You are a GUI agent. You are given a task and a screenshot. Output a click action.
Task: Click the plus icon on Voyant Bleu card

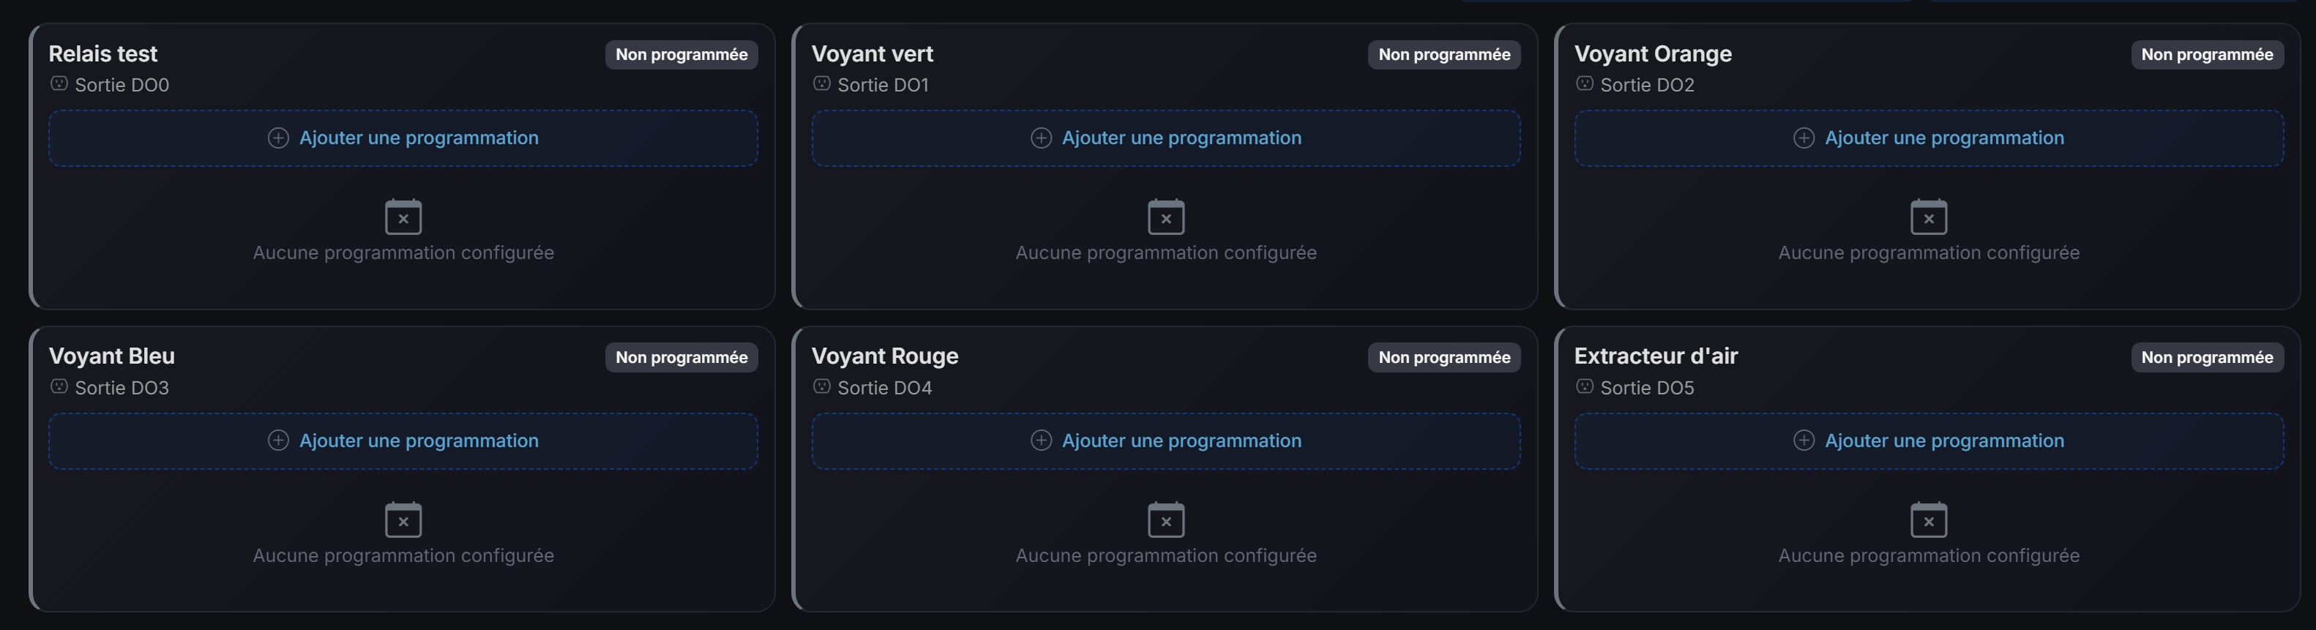[278, 440]
